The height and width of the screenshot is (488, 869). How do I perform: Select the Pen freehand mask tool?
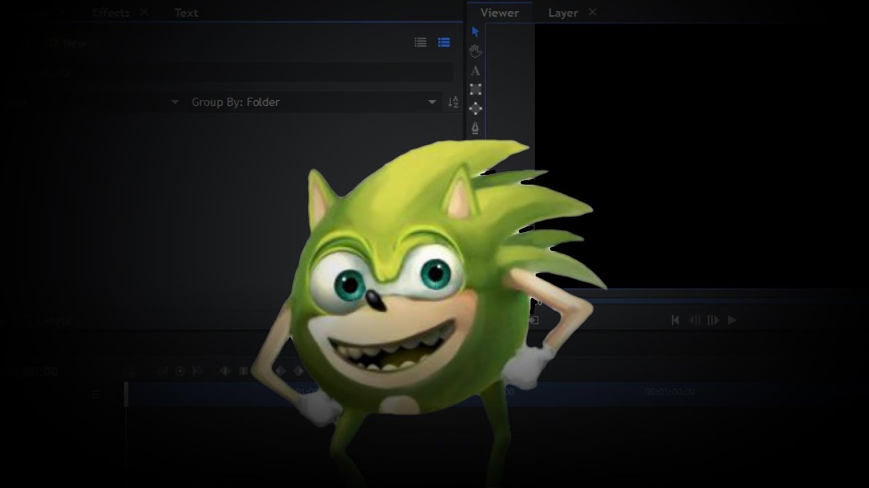pyautogui.click(x=475, y=127)
